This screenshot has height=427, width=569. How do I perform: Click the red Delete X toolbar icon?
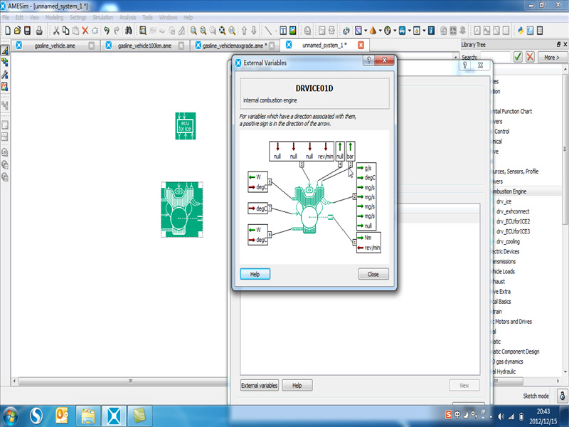85,31
